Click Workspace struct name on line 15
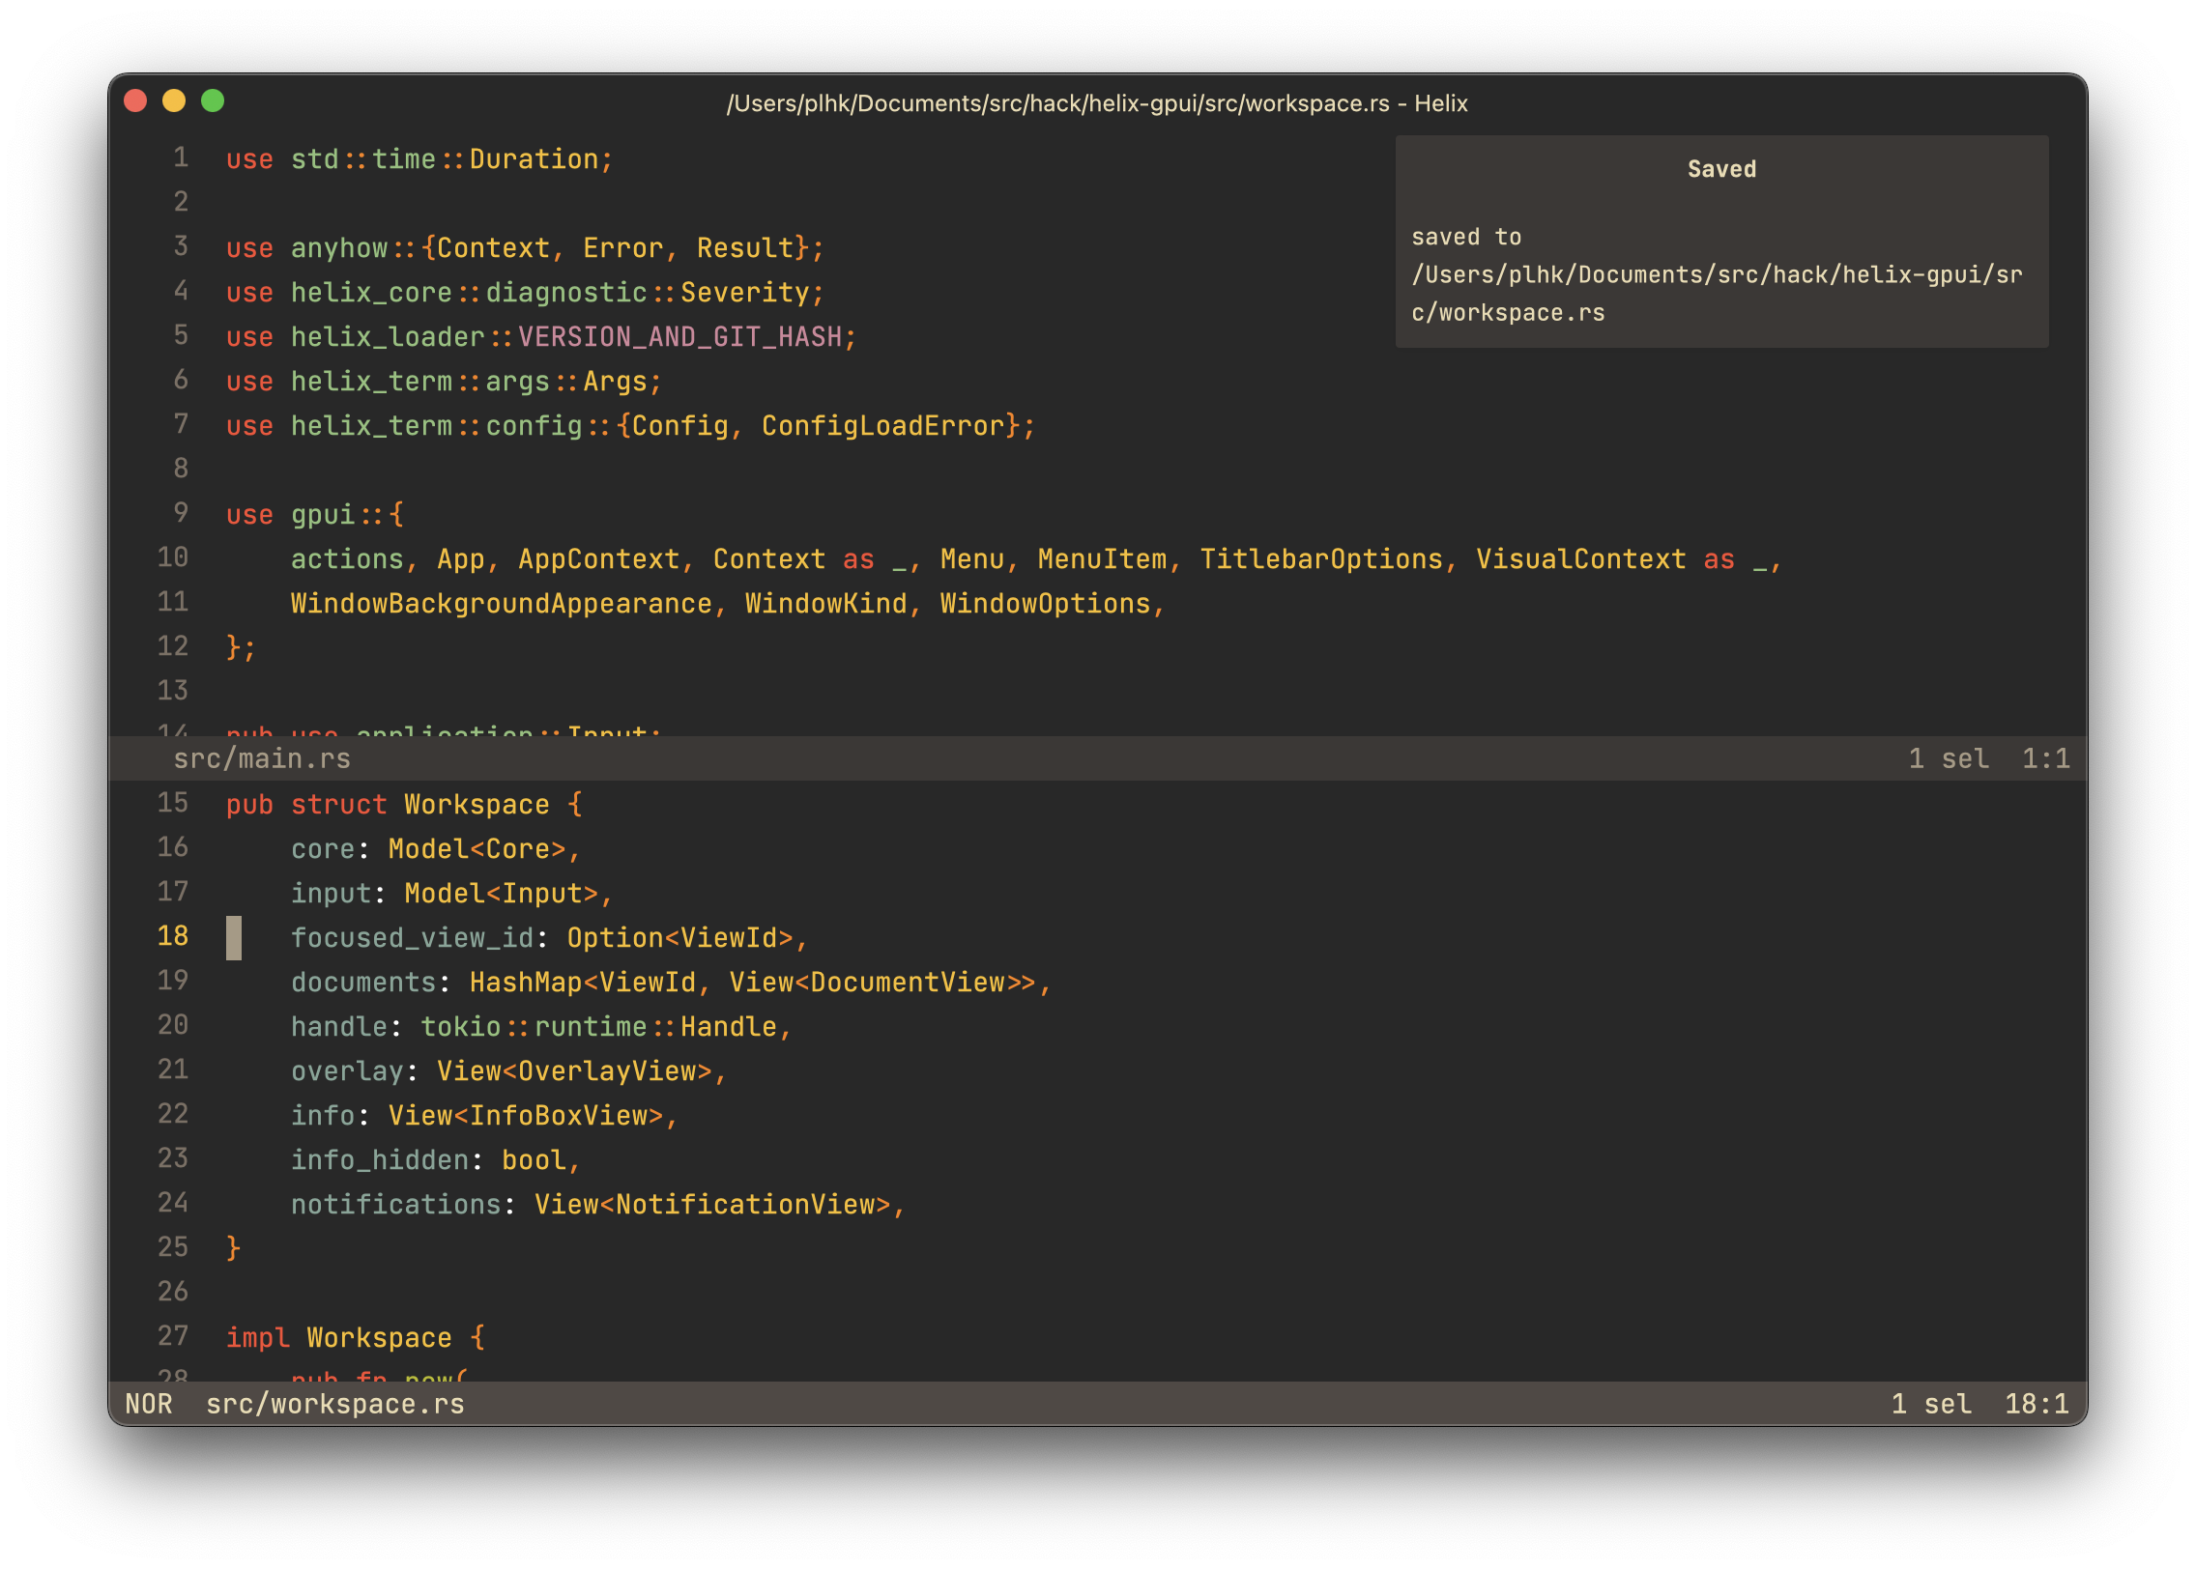 coord(477,805)
